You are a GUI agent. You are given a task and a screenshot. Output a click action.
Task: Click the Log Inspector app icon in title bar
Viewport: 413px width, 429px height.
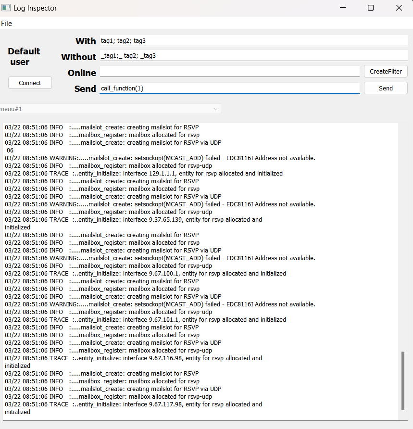[6, 8]
